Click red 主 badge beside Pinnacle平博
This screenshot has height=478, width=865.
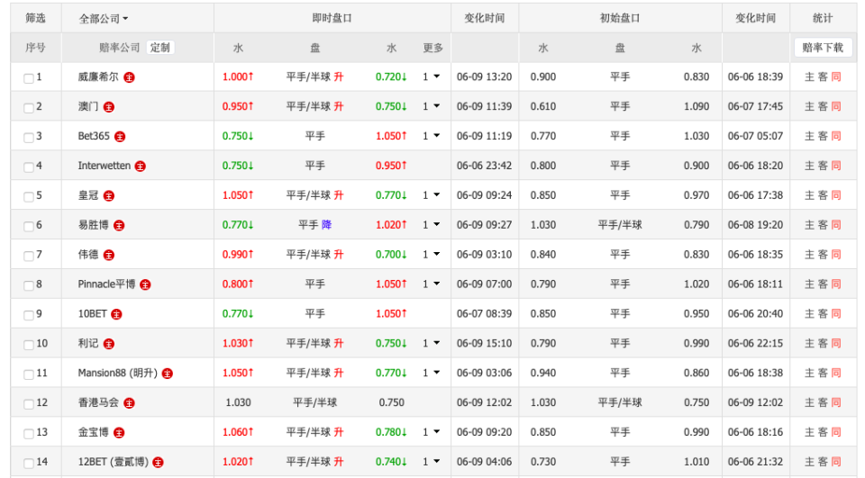tap(145, 285)
